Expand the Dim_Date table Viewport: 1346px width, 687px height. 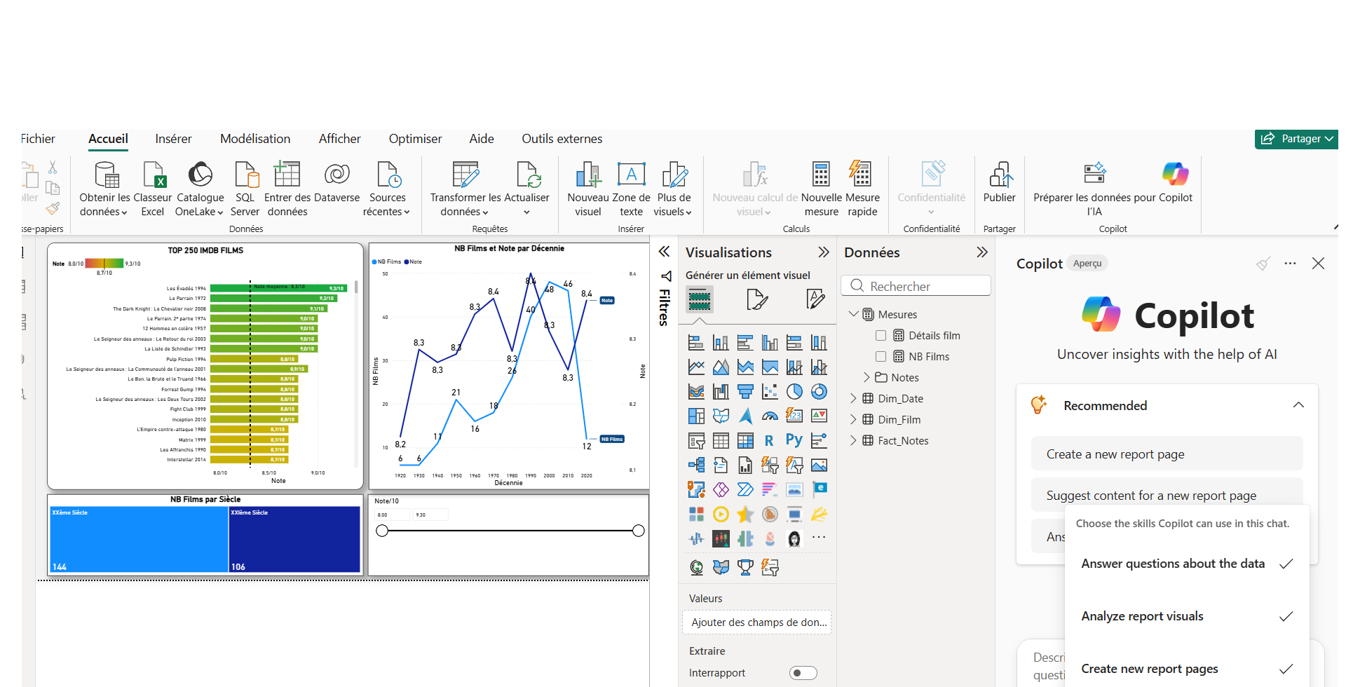tap(853, 398)
